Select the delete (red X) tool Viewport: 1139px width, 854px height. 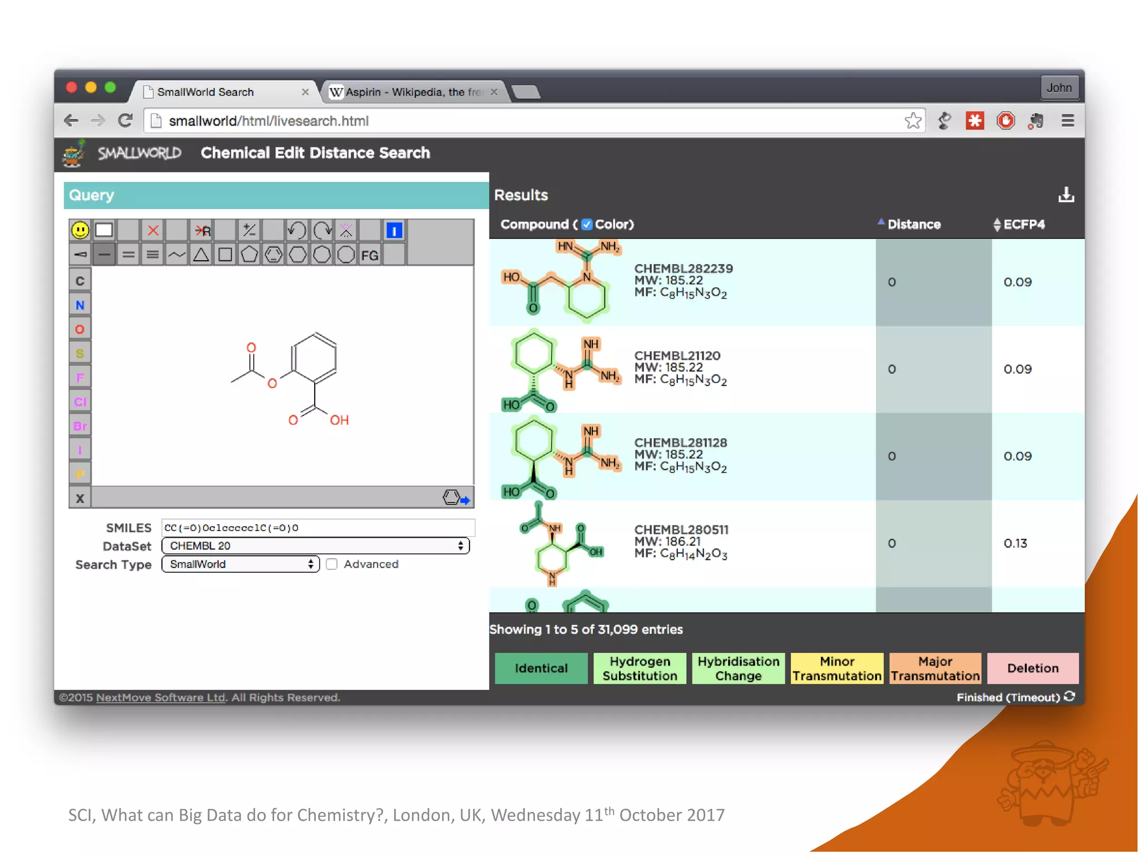click(153, 230)
